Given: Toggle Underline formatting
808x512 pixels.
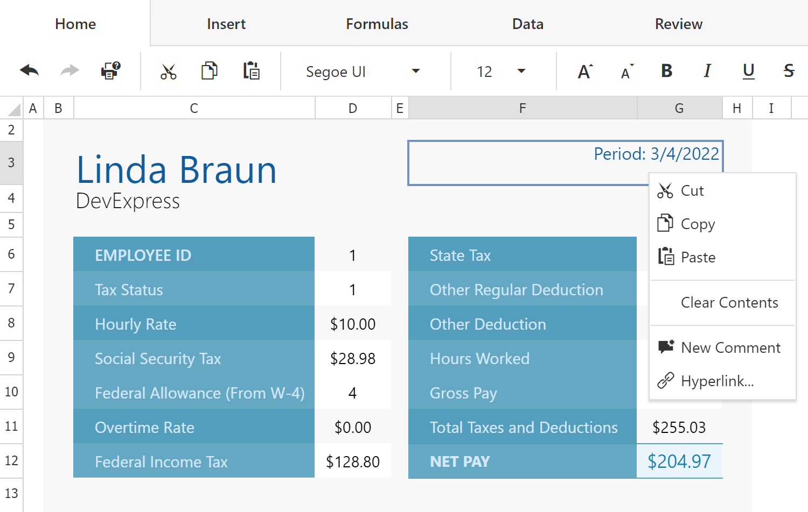Looking at the screenshot, I should coord(748,71).
